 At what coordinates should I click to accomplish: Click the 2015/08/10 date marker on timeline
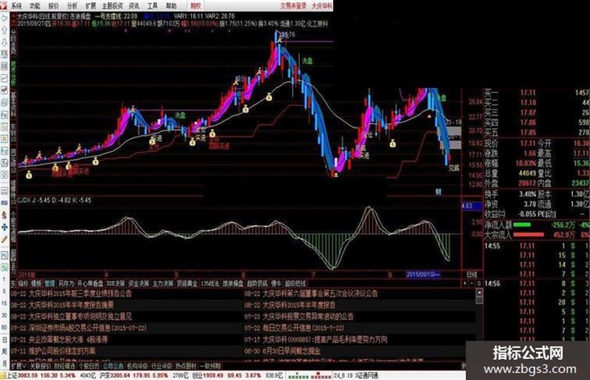(423, 275)
